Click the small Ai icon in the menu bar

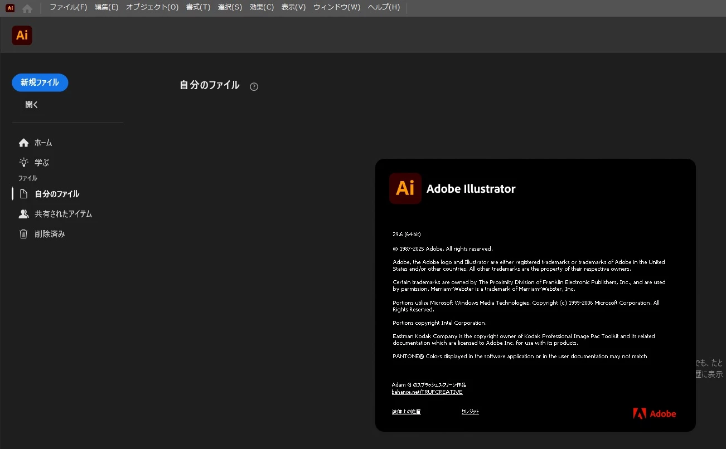10,8
